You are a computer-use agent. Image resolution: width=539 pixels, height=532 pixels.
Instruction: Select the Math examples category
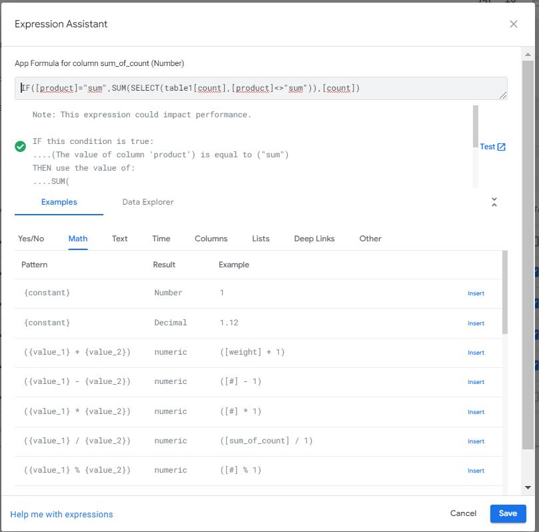click(77, 239)
